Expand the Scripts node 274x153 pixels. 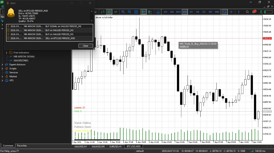[x=2, y=68]
